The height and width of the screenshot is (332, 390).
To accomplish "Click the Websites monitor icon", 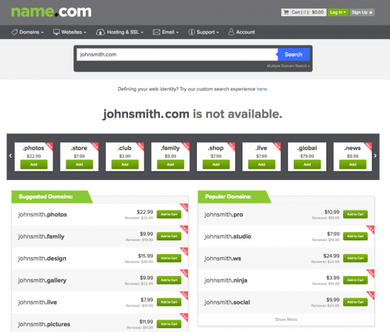I will (57, 32).
